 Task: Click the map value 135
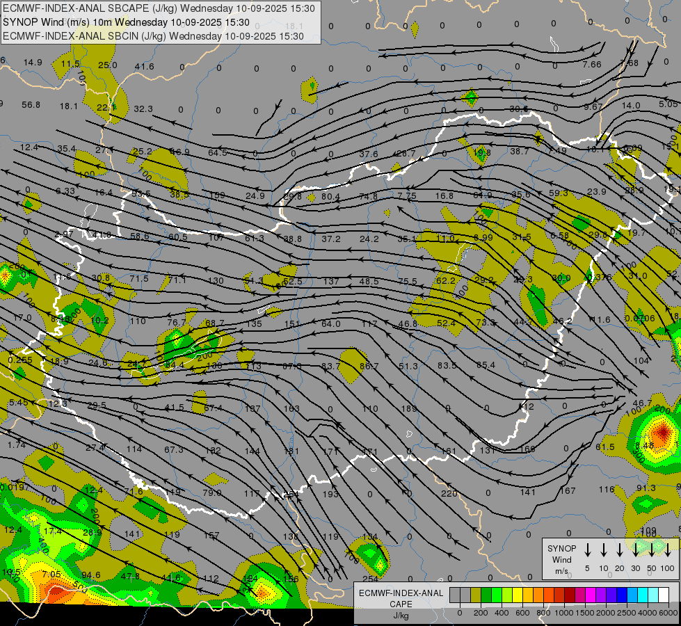254,323
